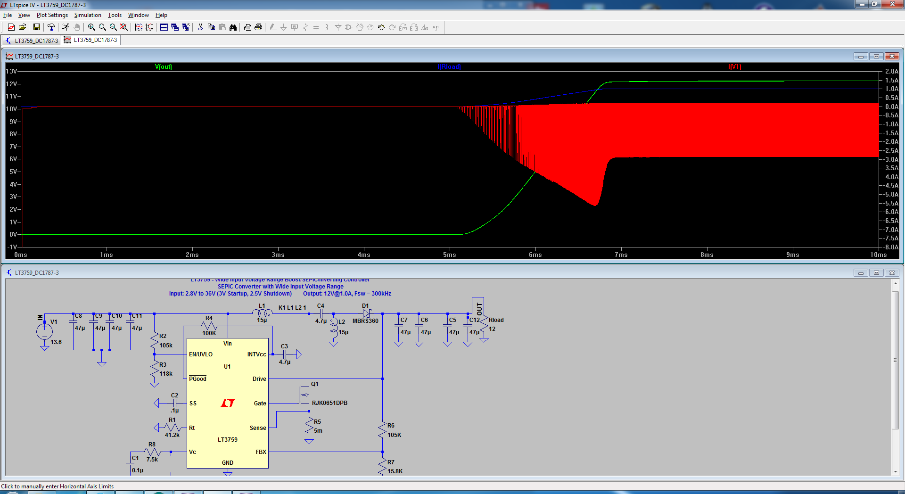Maximize the waveform plot window

point(876,57)
